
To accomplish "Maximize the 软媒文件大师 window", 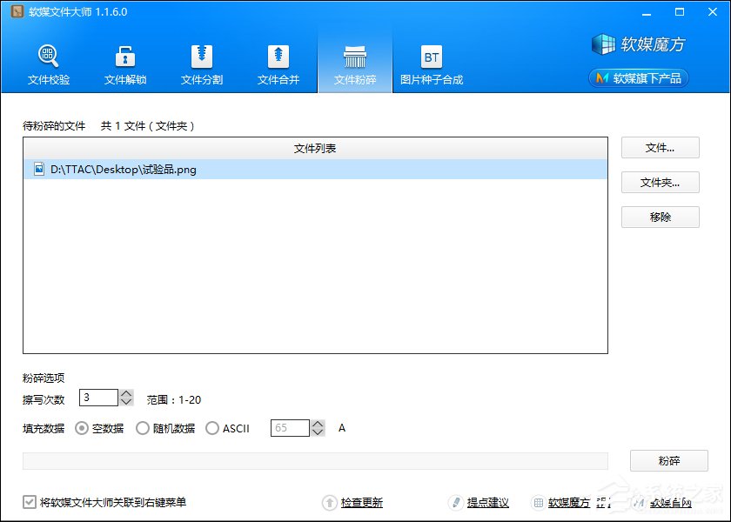I will 680,12.
